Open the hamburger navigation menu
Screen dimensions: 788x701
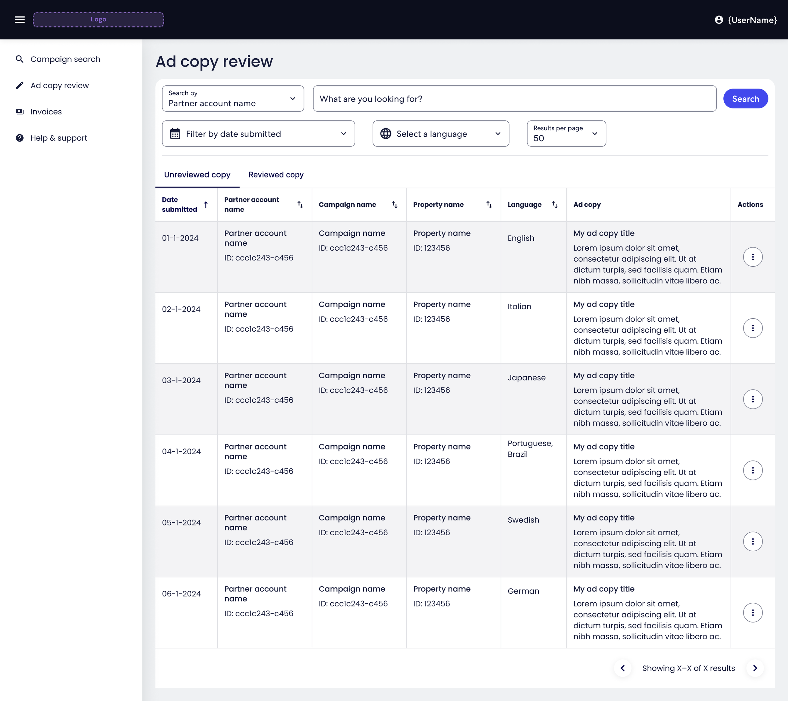pos(19,20)
